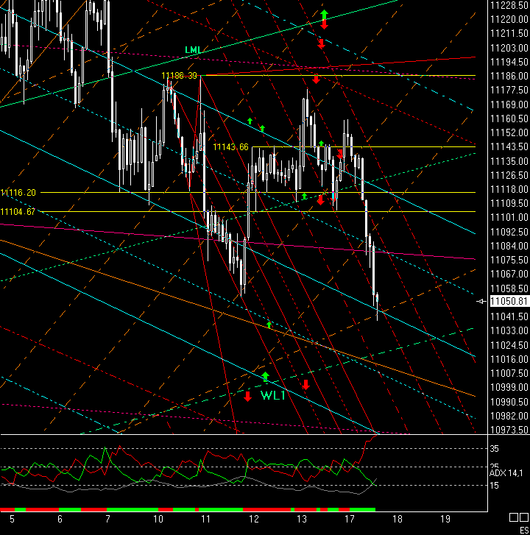Click price axis value 11186.00

[509, 76]
